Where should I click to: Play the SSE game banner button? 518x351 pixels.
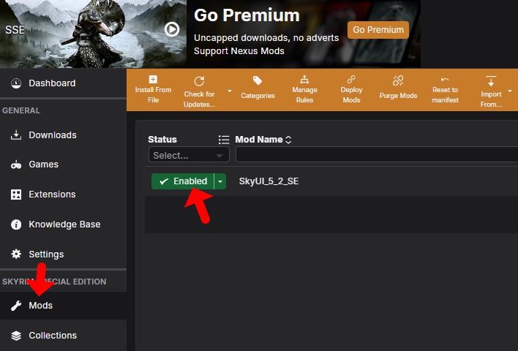point(172,29)
